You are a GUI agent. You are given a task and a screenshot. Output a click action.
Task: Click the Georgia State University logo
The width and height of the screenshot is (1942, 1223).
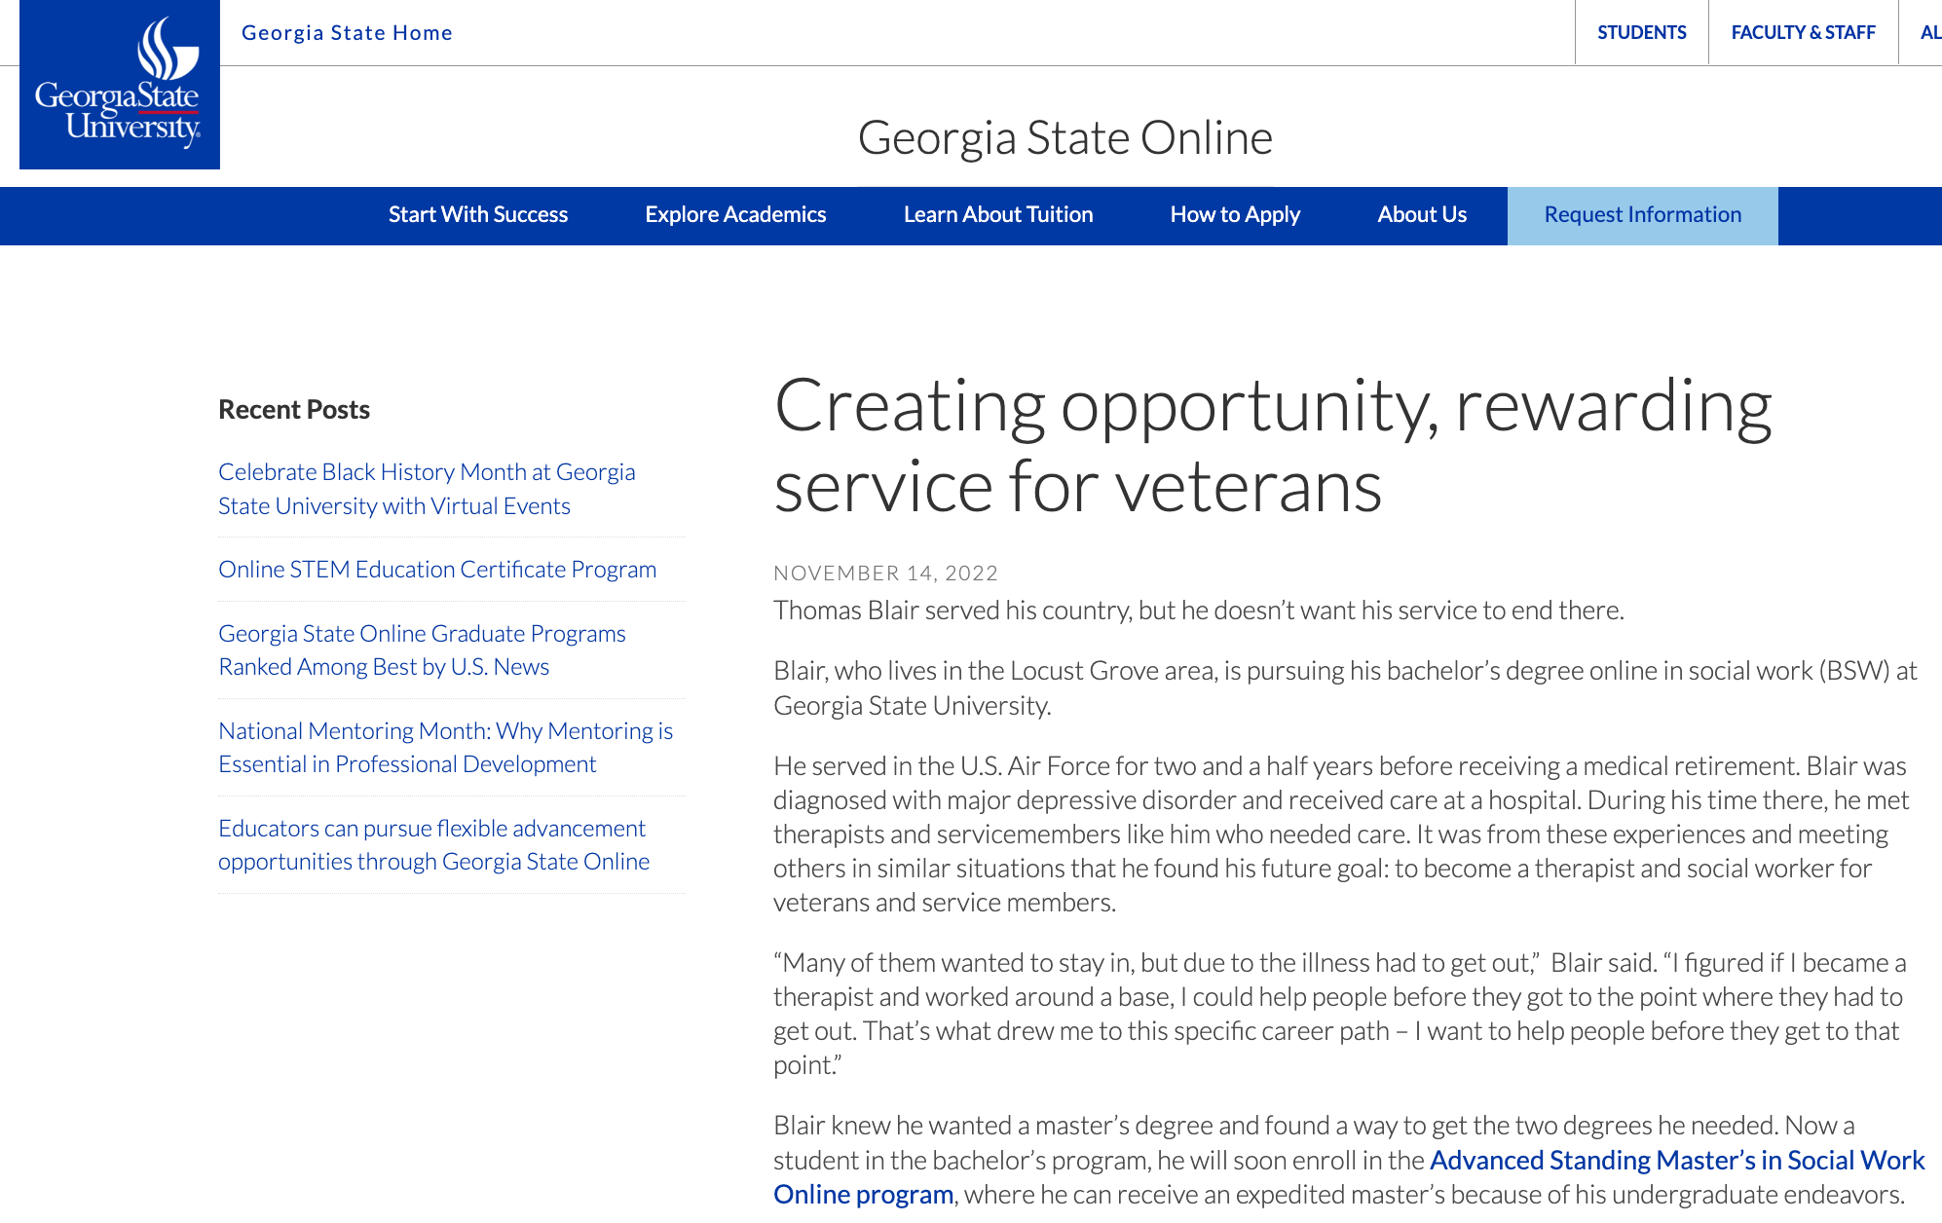[x=119, y=86]
